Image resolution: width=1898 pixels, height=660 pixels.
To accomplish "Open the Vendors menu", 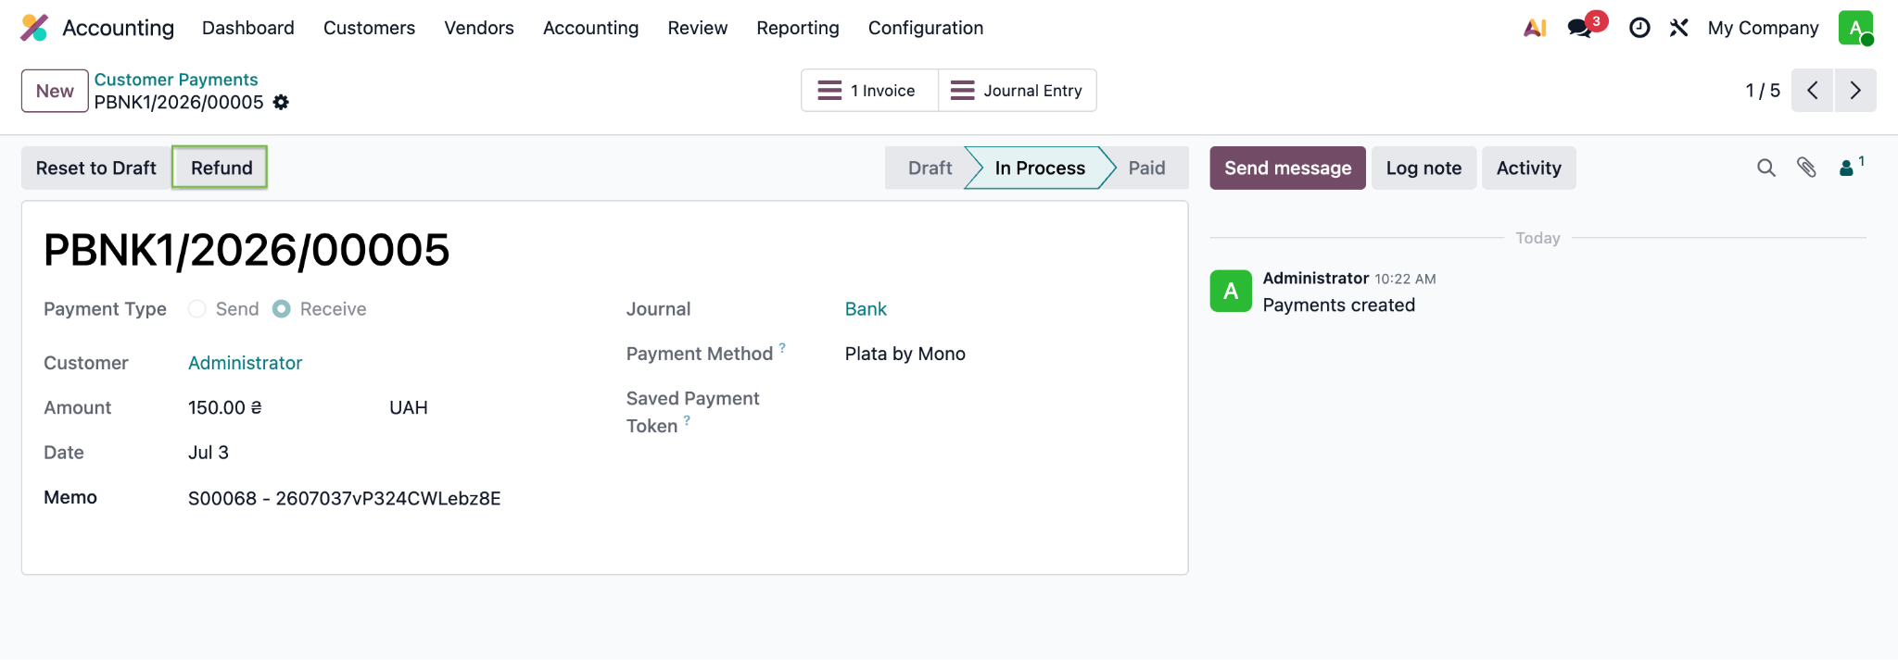I will (x=479, y=28).
